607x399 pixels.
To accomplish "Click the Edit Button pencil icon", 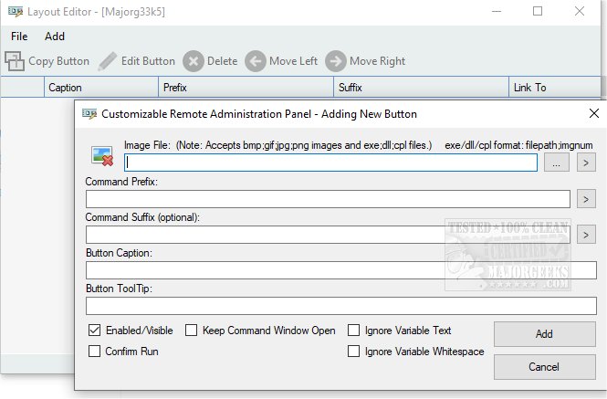I will pos(108,61).
